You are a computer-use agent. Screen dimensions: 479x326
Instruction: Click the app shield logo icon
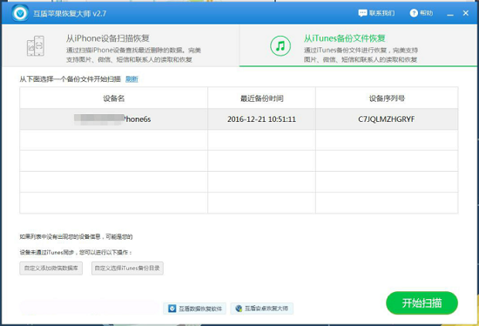coord(20,13)
